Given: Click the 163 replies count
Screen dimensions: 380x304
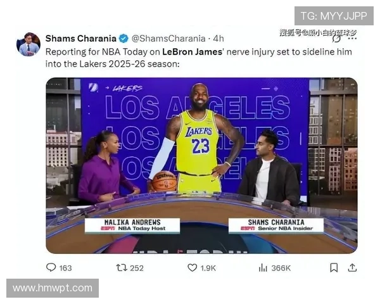Looking at the screenshot, I should point(66,268).
